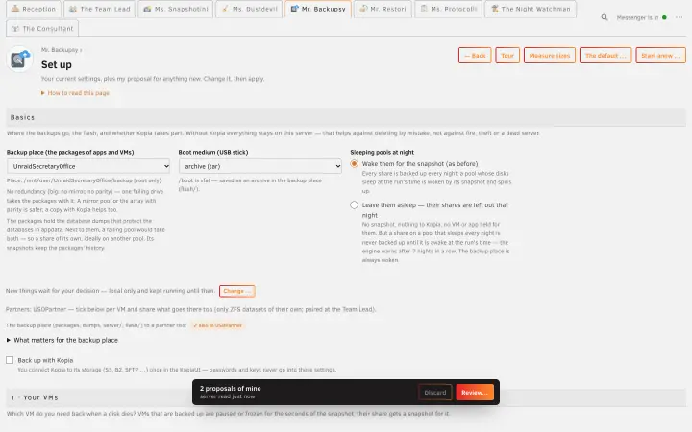Screen dimensions: 692x432
Task: Open the Ms. Protocolli tab
Action: (x=449, y=9)
